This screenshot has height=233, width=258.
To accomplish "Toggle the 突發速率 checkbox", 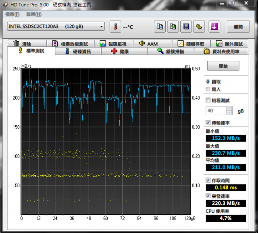I will click(208, 196).
